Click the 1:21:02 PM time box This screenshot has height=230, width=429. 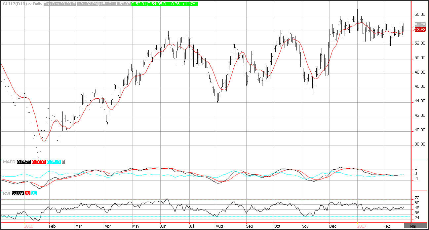pyautogui.click(x=87, y=4)
